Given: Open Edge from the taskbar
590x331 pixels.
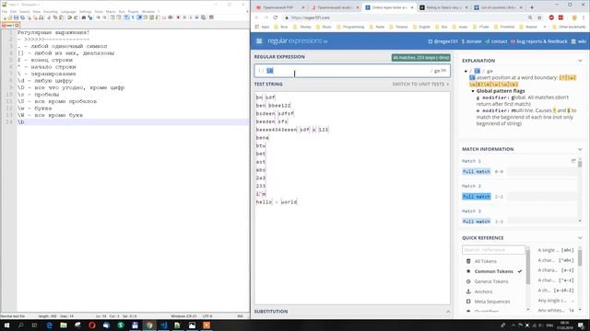Looking at the screenshot, I should pos(49,325).
